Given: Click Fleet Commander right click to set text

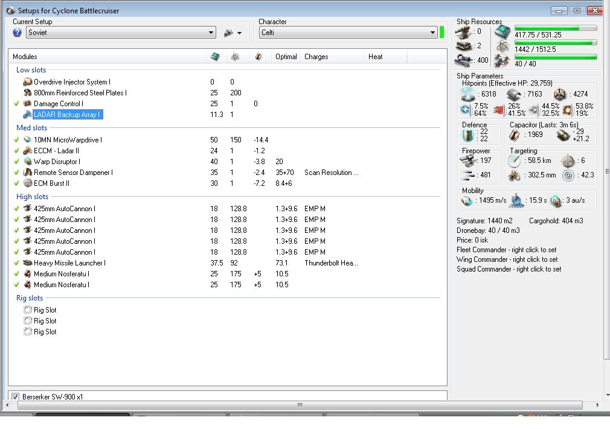Looking at the screenshot, I should (x=507, y=250).
